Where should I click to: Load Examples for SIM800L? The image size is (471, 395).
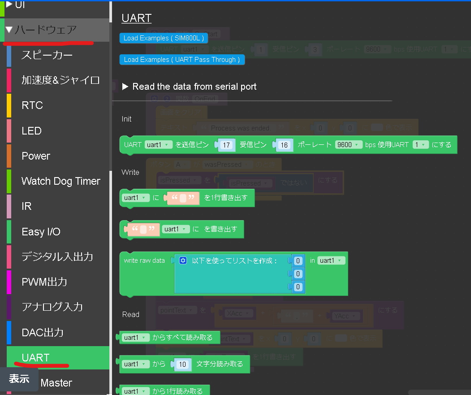pos(164,38)
